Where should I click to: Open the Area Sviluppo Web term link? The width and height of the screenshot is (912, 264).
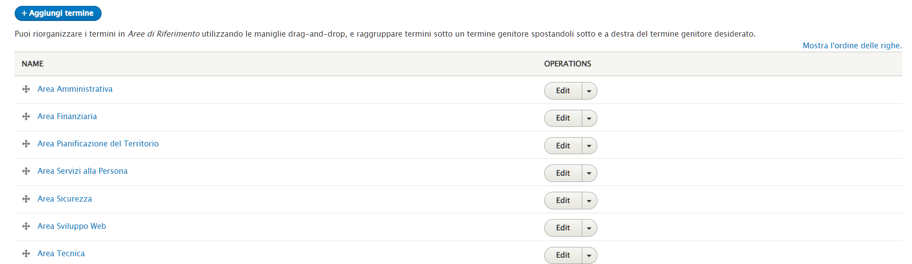click(x=72, y=226)
